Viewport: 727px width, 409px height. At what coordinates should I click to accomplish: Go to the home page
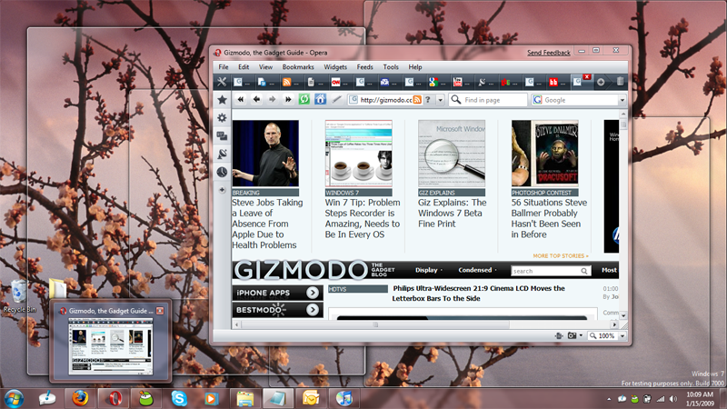(321, 99)
